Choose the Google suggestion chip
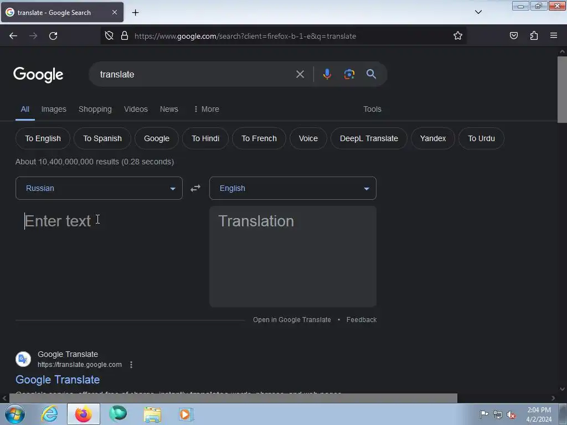The image size is (567, 425). pyautogui.click(x=157, y=138)
